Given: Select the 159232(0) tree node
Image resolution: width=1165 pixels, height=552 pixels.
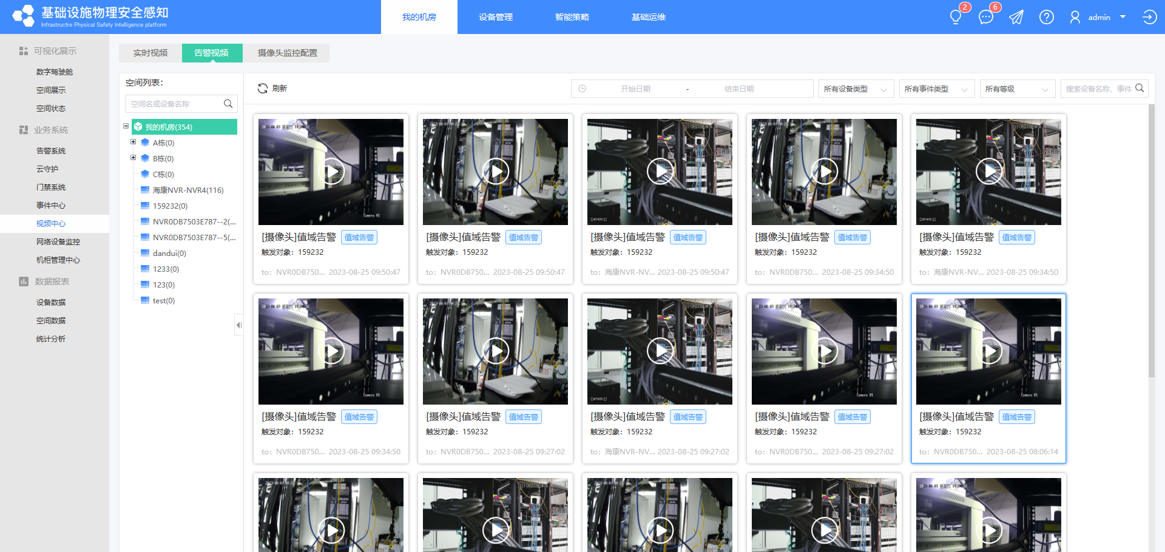Looking at the screenshot, I should click(170, 206).
